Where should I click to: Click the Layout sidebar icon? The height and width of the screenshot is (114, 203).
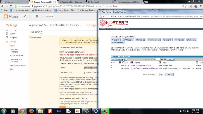[7, 34]
